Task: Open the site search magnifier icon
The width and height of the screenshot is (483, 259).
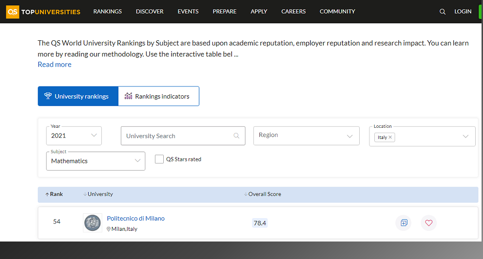Action: (443, 12)
